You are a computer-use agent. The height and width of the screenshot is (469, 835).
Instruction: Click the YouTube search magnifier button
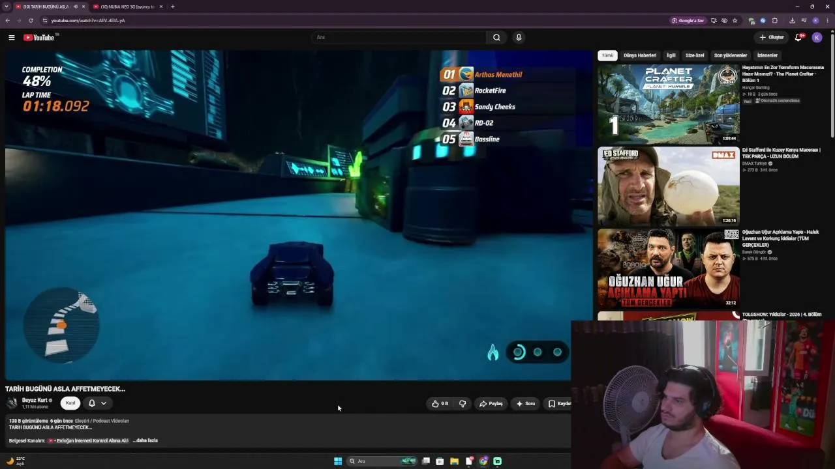coord(496,38)
